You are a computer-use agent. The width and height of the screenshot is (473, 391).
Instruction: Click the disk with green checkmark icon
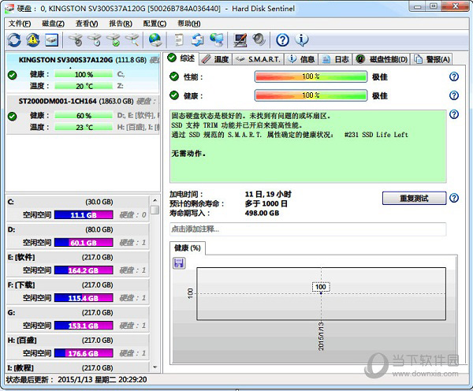click(x=114, y=40)
